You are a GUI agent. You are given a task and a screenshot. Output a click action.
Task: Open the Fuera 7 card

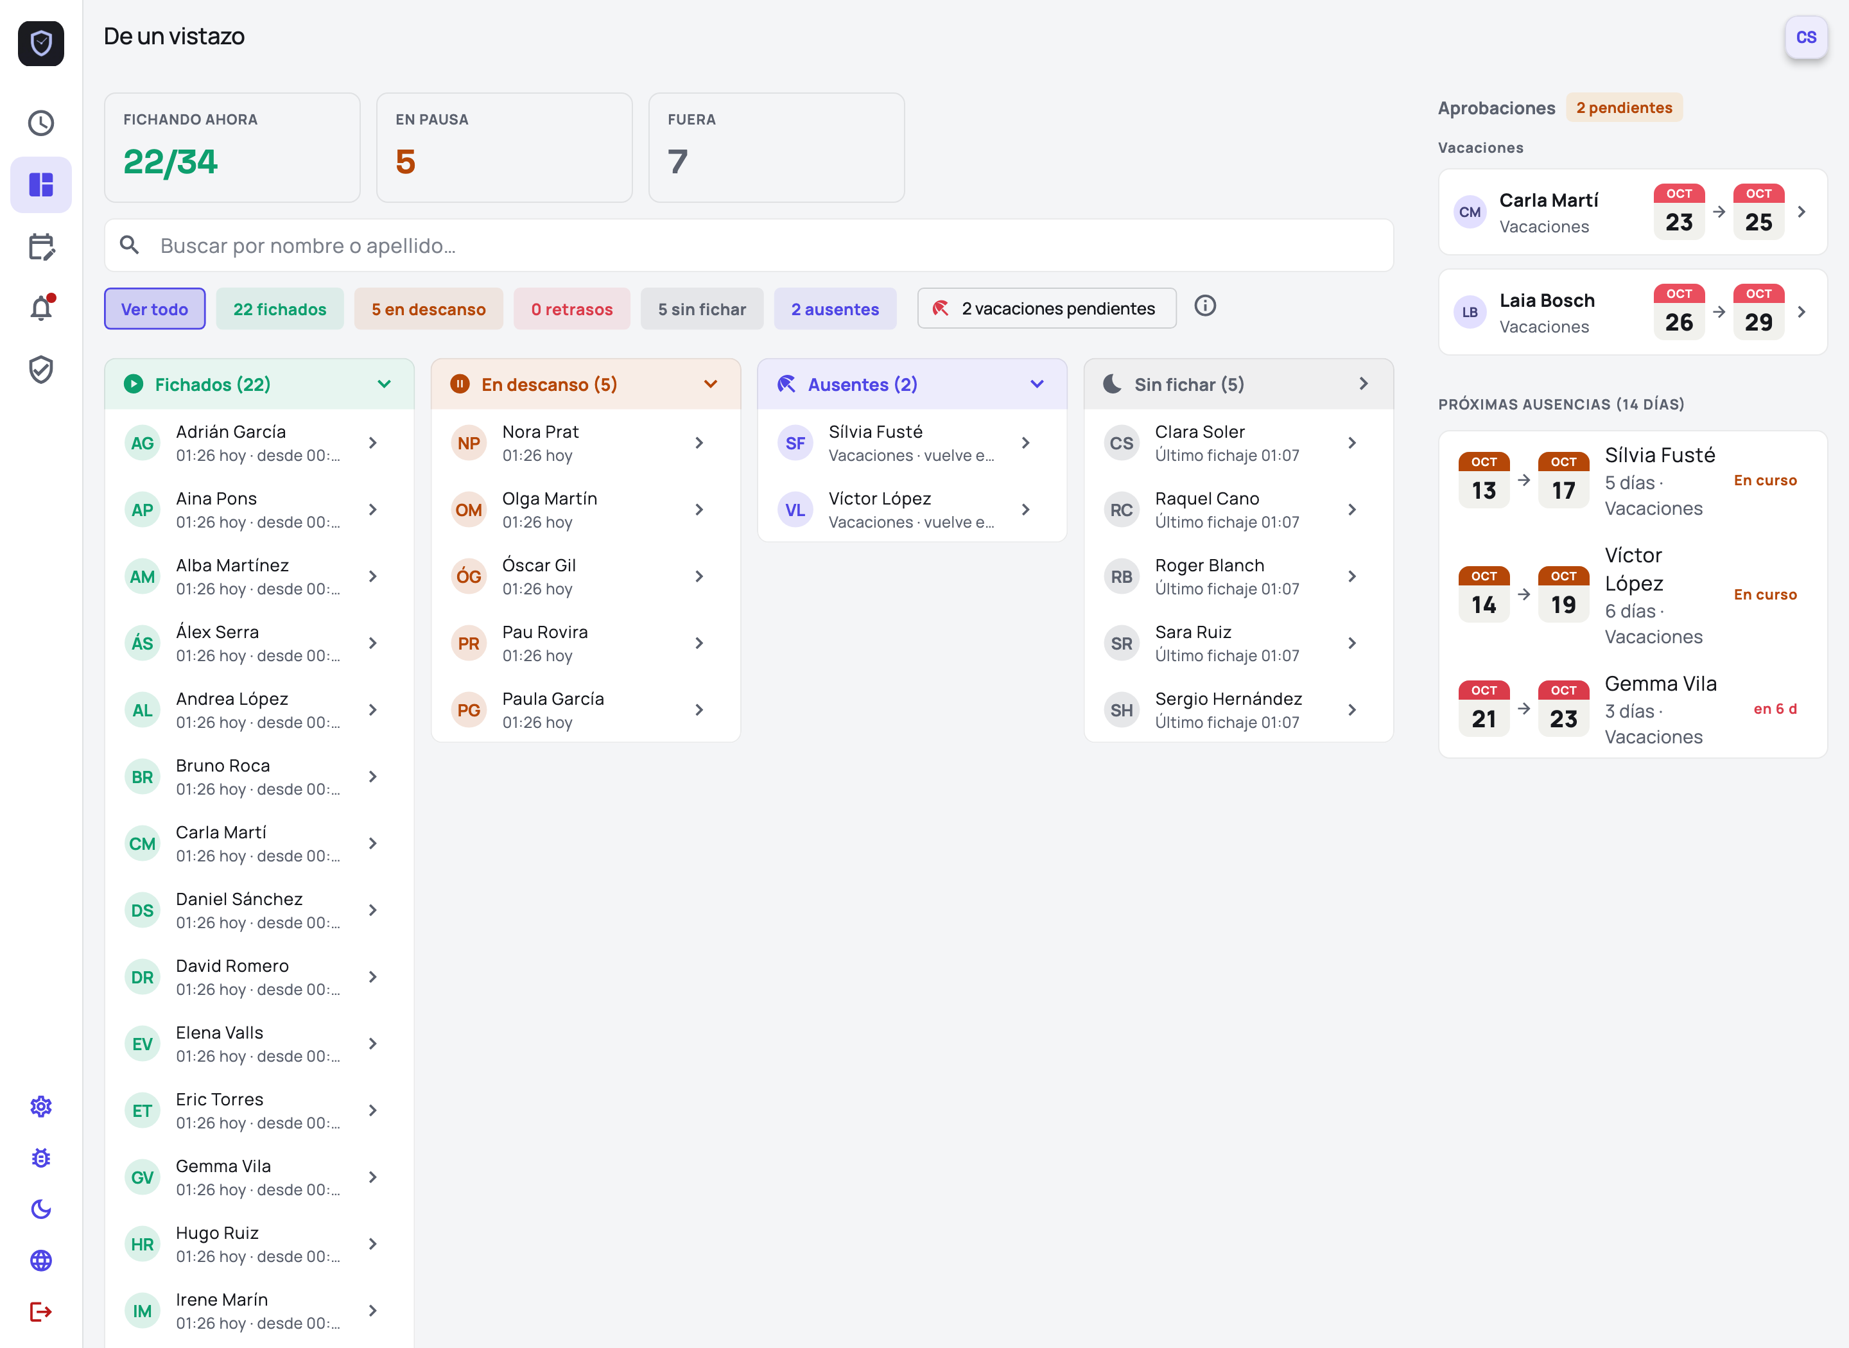point(776,148)
